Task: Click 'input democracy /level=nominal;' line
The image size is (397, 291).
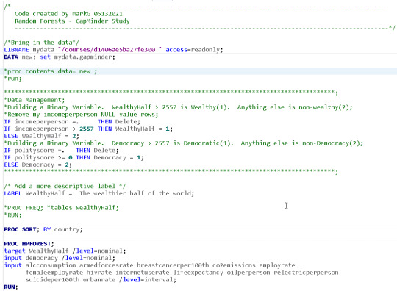Action: point(60,258)
